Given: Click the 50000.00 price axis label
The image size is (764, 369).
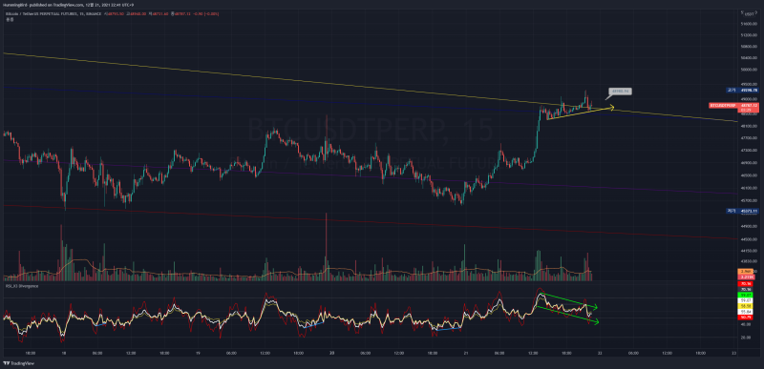Looking at the screenshot, I should (750, 70).
